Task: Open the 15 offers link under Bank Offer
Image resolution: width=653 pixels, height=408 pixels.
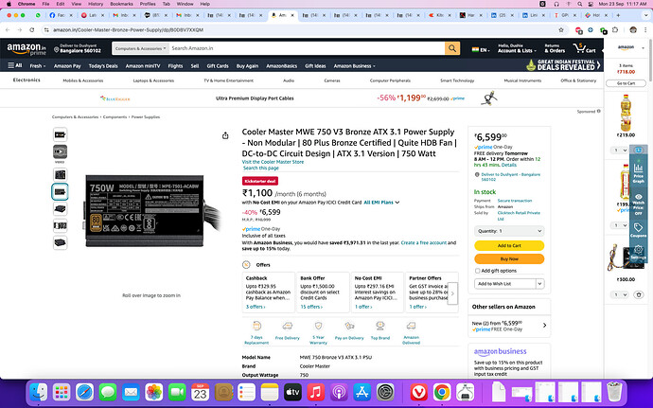Action: (x=311, y=307)
